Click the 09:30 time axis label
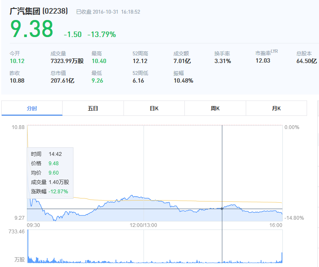This screenshot has width=319, height=267. tap(33, 225)
